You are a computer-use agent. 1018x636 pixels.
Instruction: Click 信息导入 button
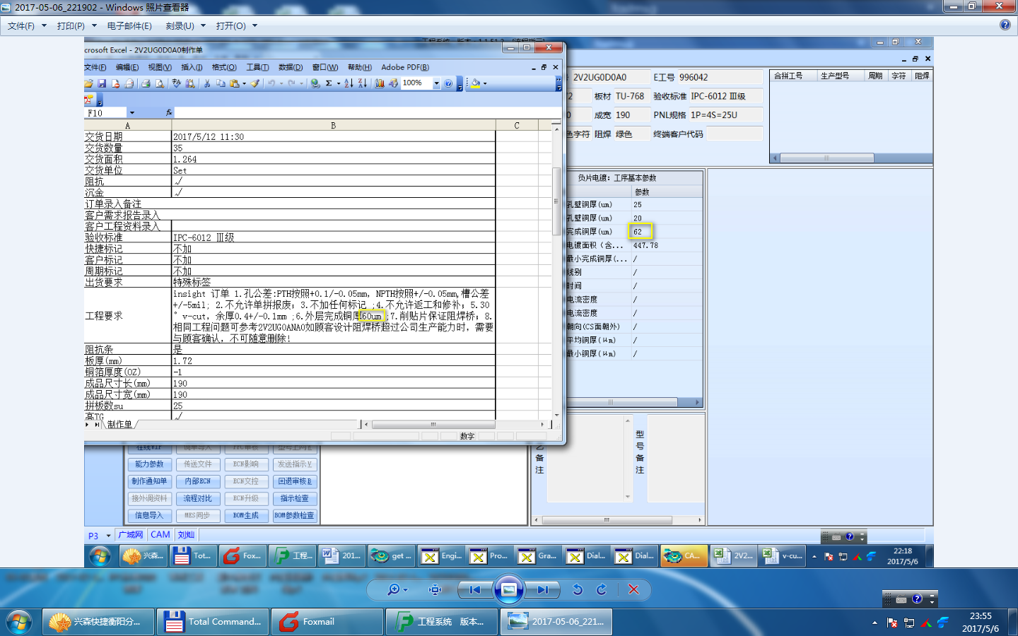[149, 515]
